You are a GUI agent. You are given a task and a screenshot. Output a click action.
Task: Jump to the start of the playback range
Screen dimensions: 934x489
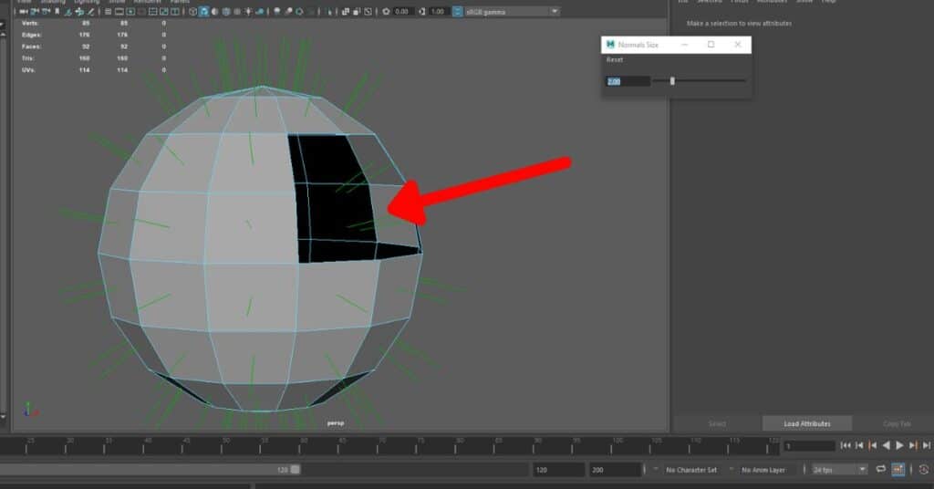point(846,445)
